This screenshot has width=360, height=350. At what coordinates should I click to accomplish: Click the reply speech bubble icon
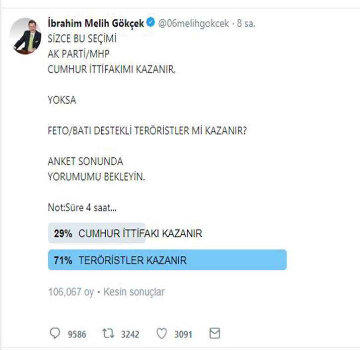(x=56, y=334)
